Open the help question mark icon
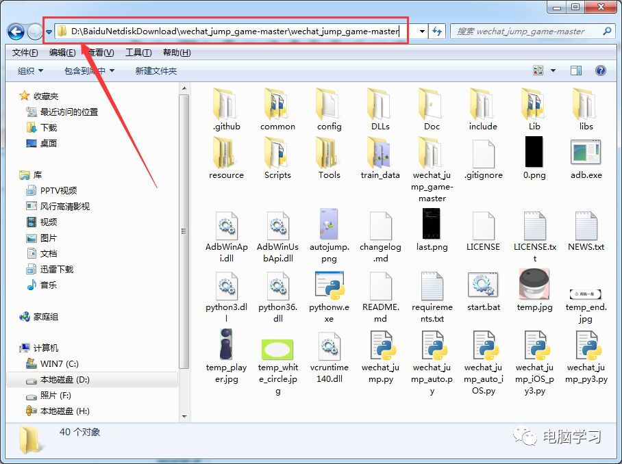The image size is (622, 464). click(x=601, y=70)
